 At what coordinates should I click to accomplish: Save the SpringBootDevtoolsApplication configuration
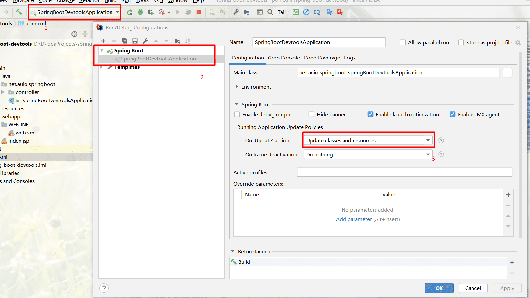[135, 41]
